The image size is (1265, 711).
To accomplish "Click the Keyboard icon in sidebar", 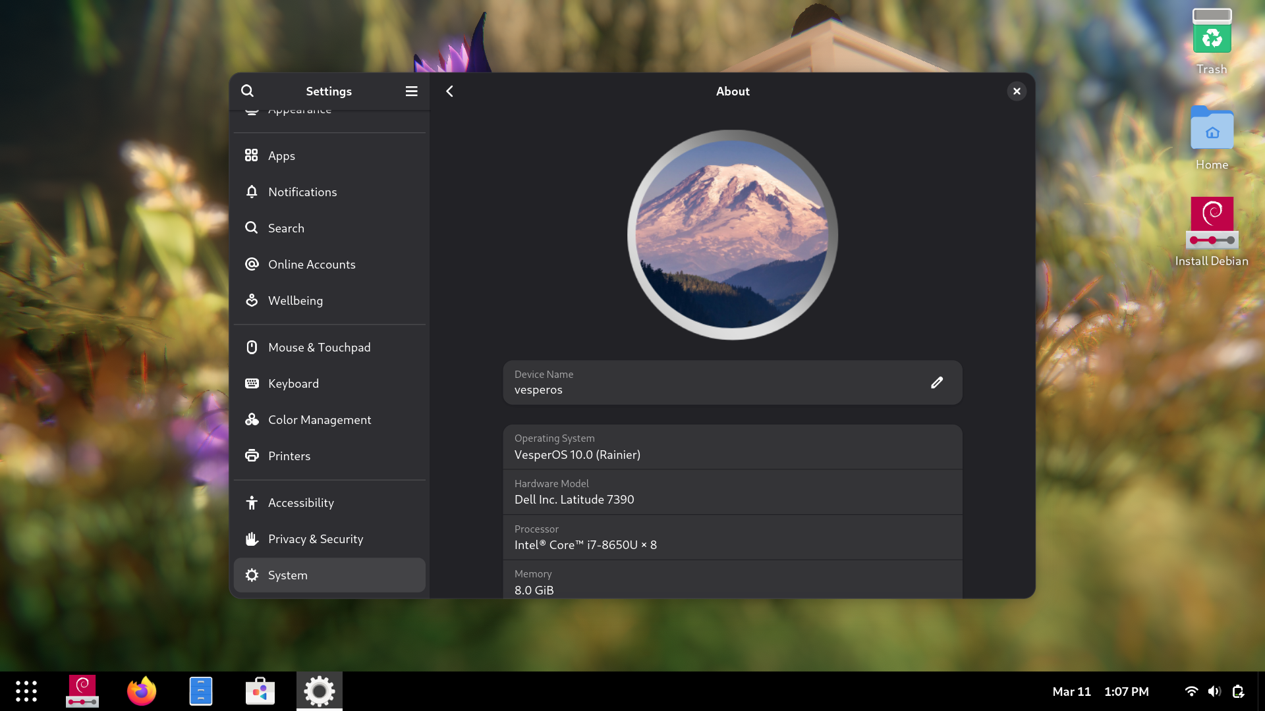I will (x=251, y=383).
